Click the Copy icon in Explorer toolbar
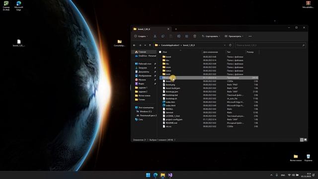The height and width of the screenshot is (179, 318). pos(163,36)
